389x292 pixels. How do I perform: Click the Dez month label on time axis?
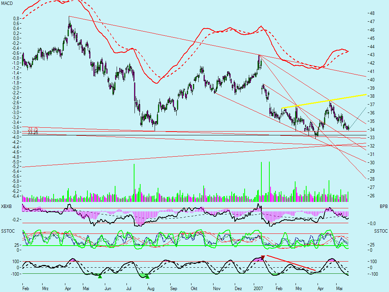[x=238, y=289]
